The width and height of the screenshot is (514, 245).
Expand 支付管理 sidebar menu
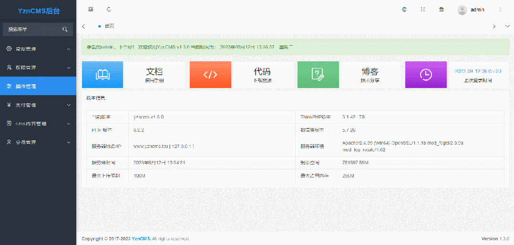(38, 105)
